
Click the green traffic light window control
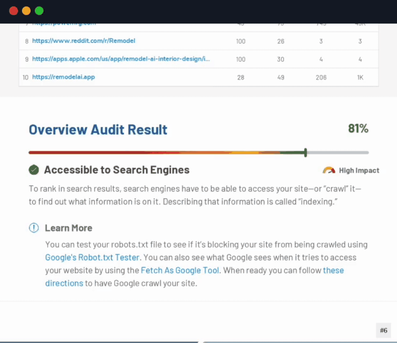click(x=39, y=11)
